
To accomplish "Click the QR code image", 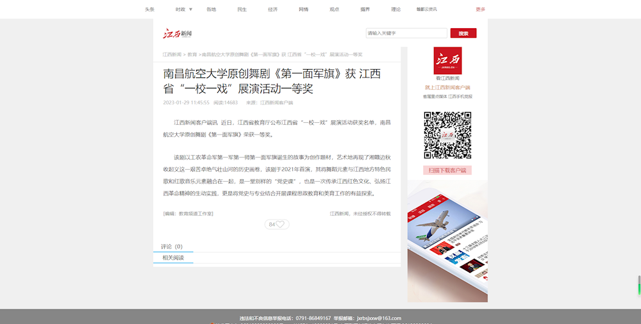I will (x=447, y=135).
